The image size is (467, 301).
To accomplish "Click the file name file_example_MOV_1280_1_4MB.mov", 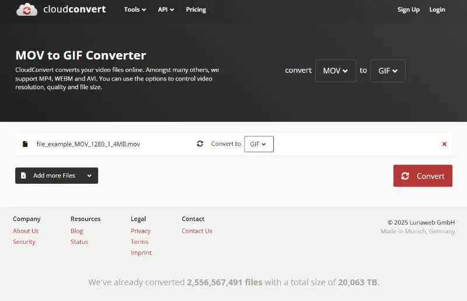I will click(88, 144).
